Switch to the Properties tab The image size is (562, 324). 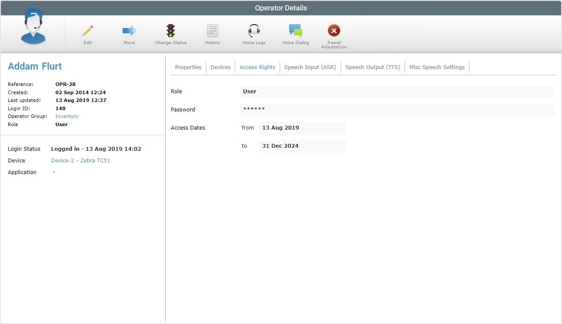coord(188,67)
